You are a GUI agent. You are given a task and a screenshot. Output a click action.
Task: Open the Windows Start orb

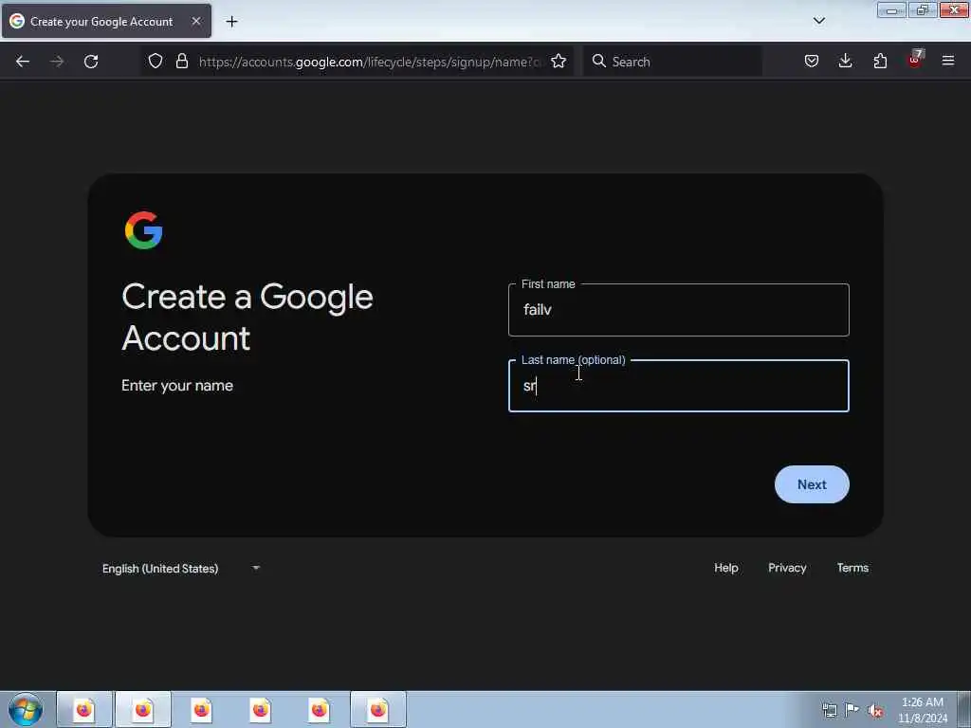[26, 709]
